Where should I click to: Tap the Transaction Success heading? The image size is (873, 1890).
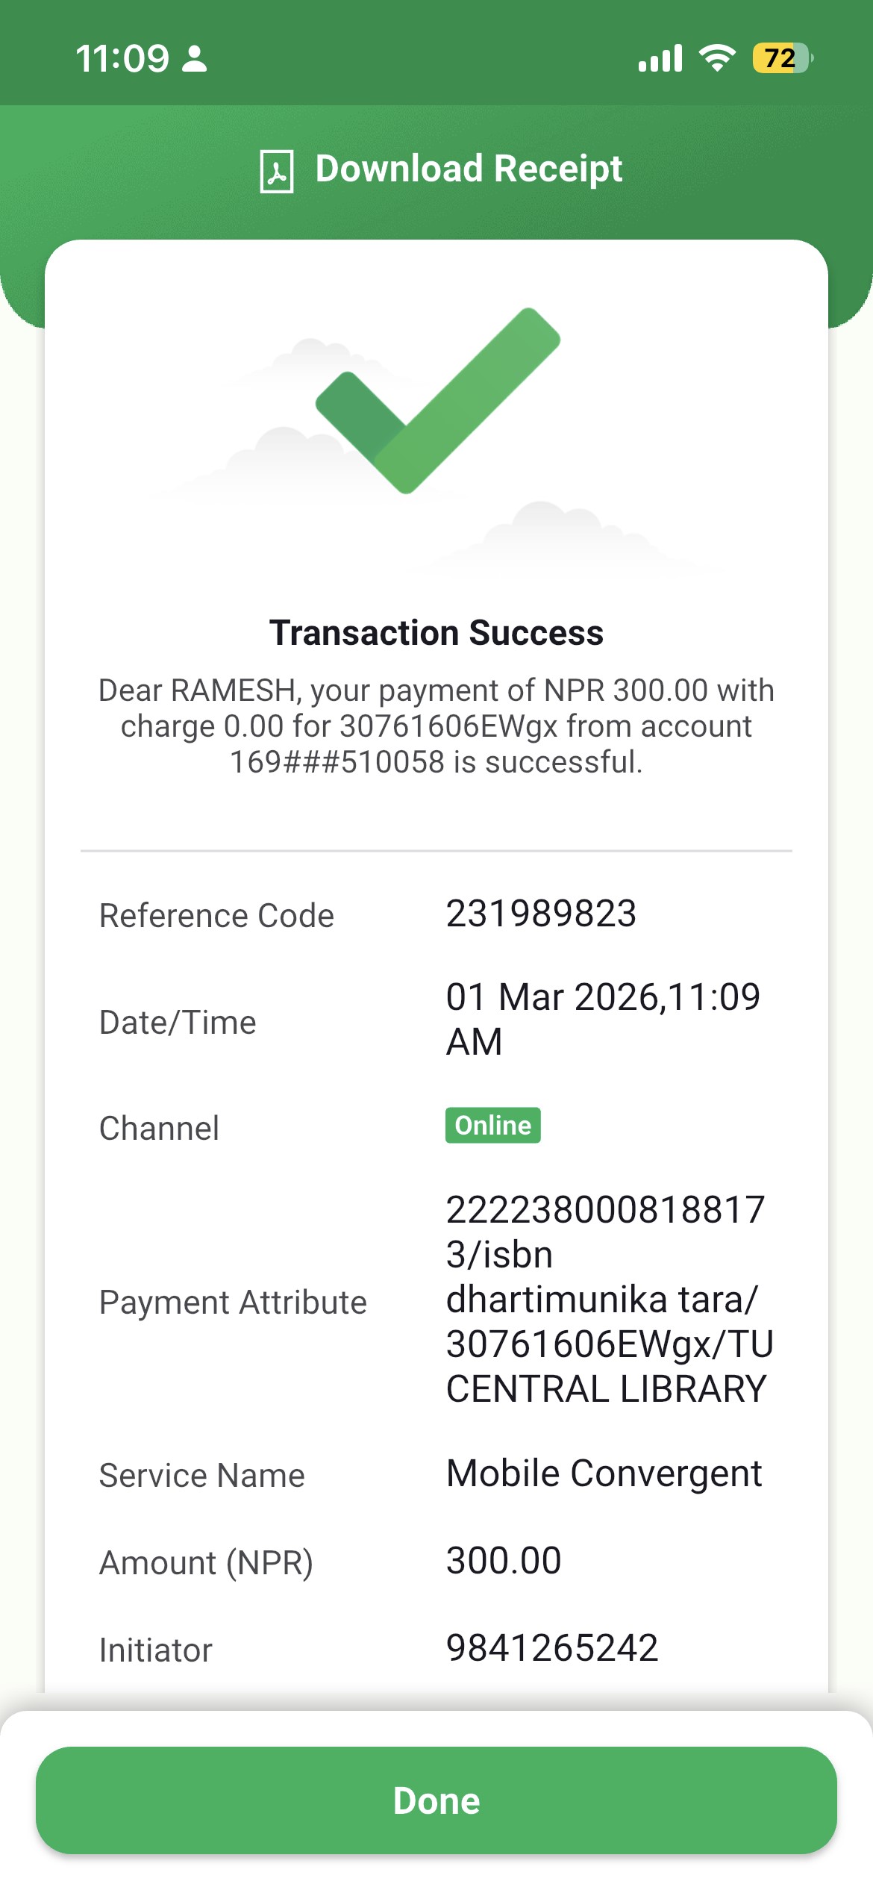(x=436, y=633)
